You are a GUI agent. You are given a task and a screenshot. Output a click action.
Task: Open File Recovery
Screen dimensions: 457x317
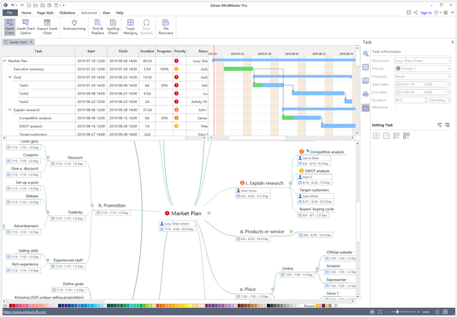click(x=166, y=27)
